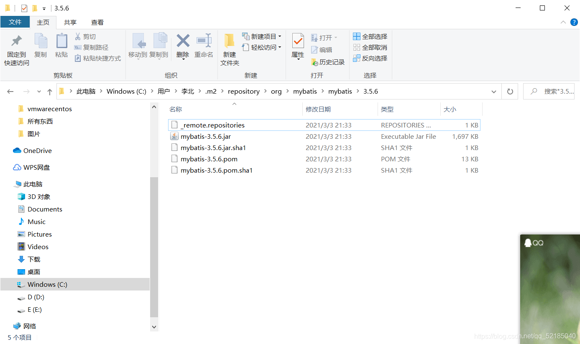Screen dimensions: 580x344
Task: Click Select all in the ribbon
Action: [x=370, y=37]
